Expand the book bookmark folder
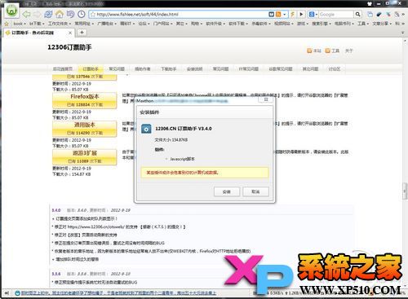This screenshot has width=408, height=299. click(x=20, y=24)
